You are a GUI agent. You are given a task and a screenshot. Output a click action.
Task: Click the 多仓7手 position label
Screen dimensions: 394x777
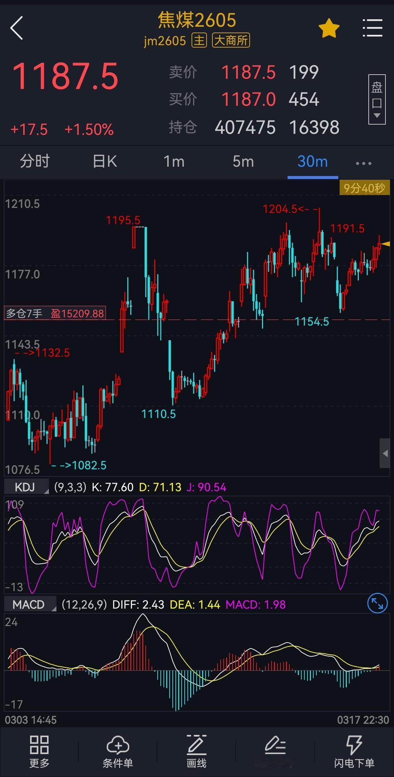pyautogui.click(x=24, y=313)
